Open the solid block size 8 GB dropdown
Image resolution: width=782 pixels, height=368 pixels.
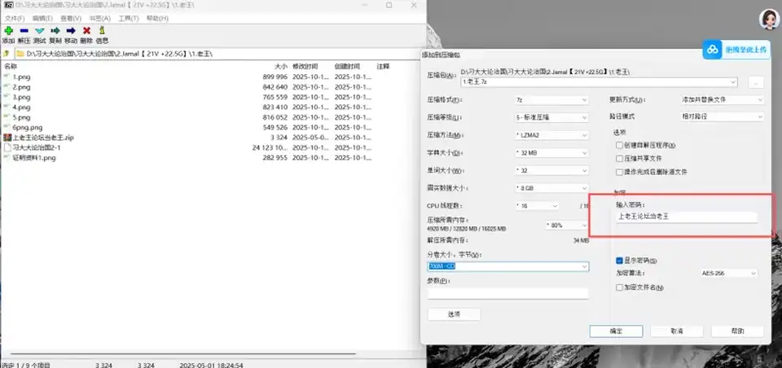[551, 188]
